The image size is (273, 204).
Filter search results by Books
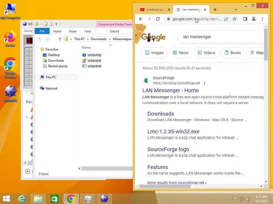pyautogui.click(x=232, y=53)
